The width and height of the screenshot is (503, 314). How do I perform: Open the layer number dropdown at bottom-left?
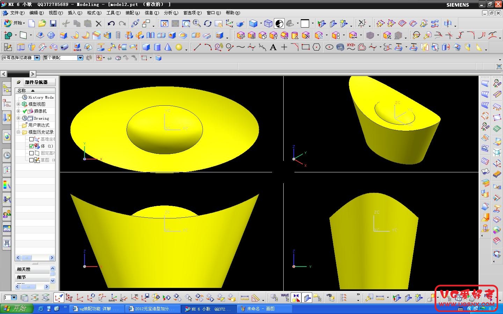pos(14,298)
